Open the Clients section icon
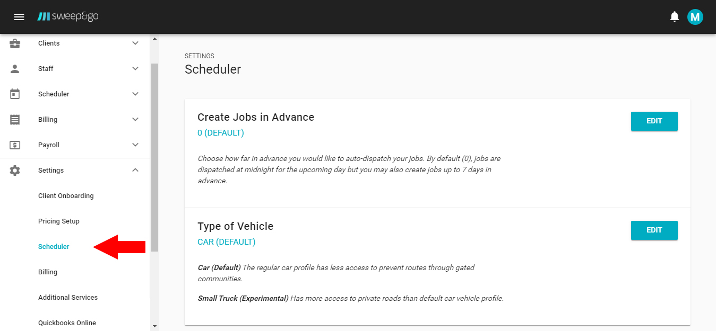This screenshot has width=716, height=331. pyautogui.click(x=14, y=43)
